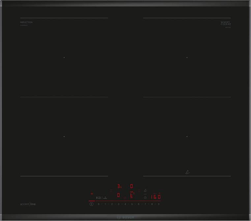The image size is (251, 221).
Task: Tap the pan symbol on rear-right zone line
Action: click(x=187, y=172)
